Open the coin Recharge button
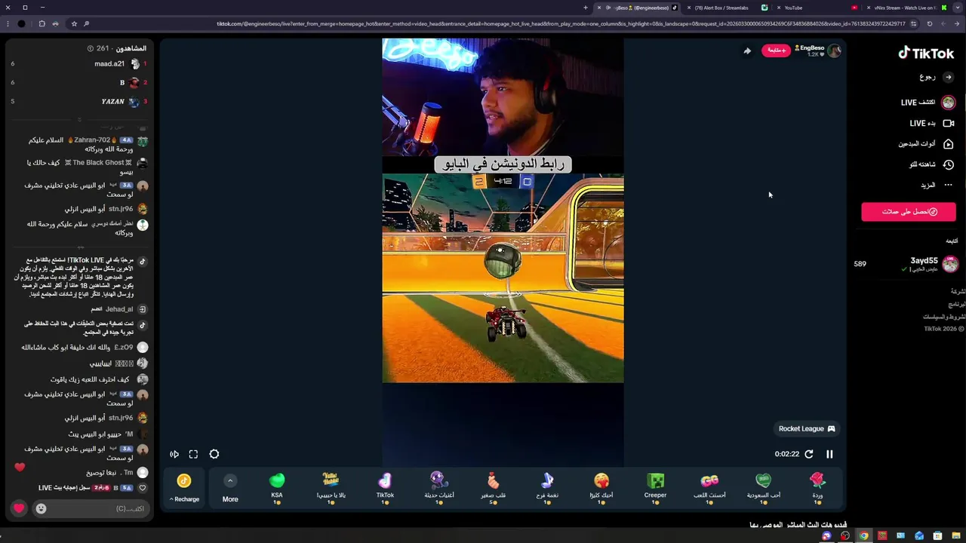This screenshot has height=543, width=966. 184,487
